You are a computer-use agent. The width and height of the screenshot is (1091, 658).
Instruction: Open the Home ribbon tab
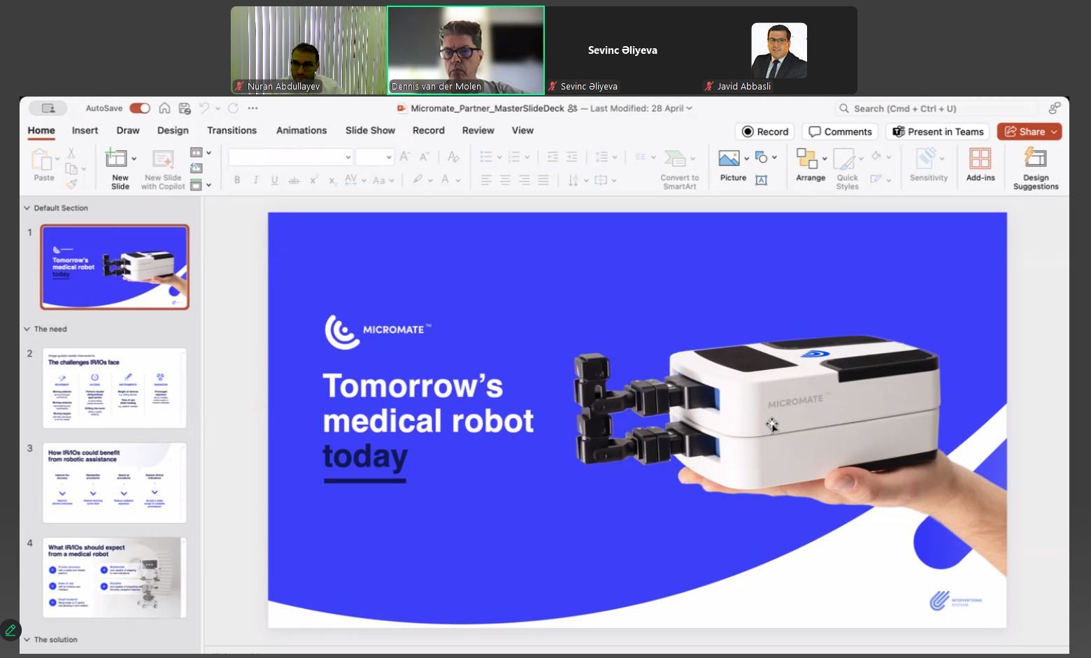click(x=41, y=131)
